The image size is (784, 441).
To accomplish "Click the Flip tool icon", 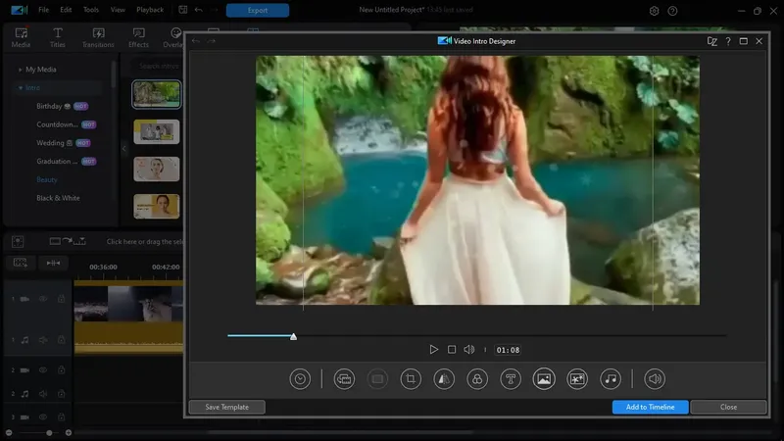I will [444, 379].
